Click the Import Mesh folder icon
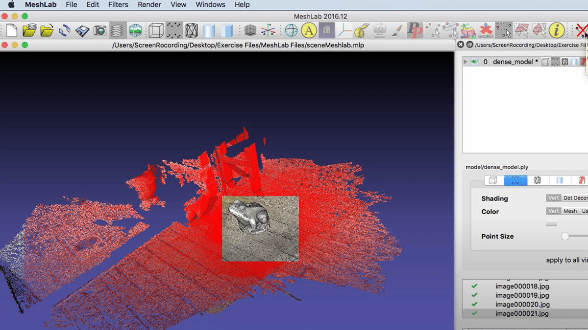Viewport: 588px width, 330px height. (47, 30)
